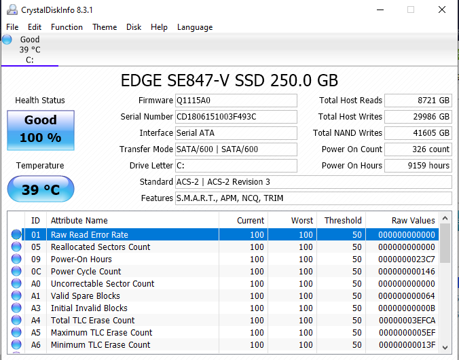This screenshot has width=459, height=360.
Task: Click status orb of Initial Invalid Blocks row
Action: (x=16, y=308)
